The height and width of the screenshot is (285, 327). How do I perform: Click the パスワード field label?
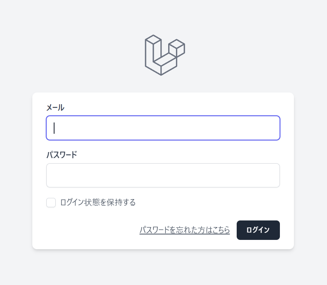coord(62,155)
